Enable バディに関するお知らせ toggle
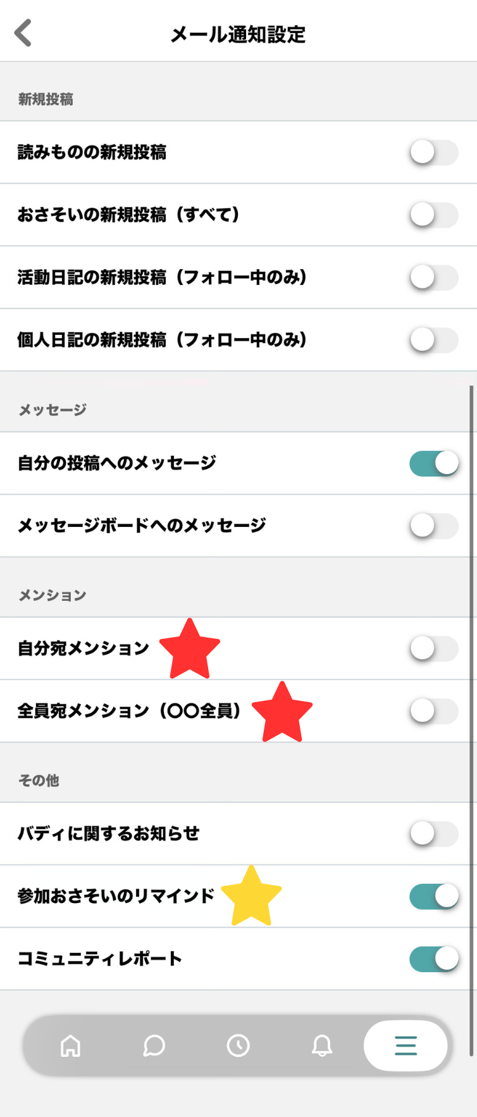Viewport: 477px width, 1117px height. click(433, 834)
